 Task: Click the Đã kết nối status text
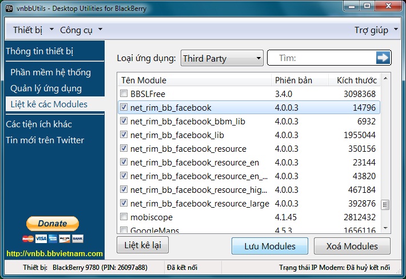click(x=182, y=268)
